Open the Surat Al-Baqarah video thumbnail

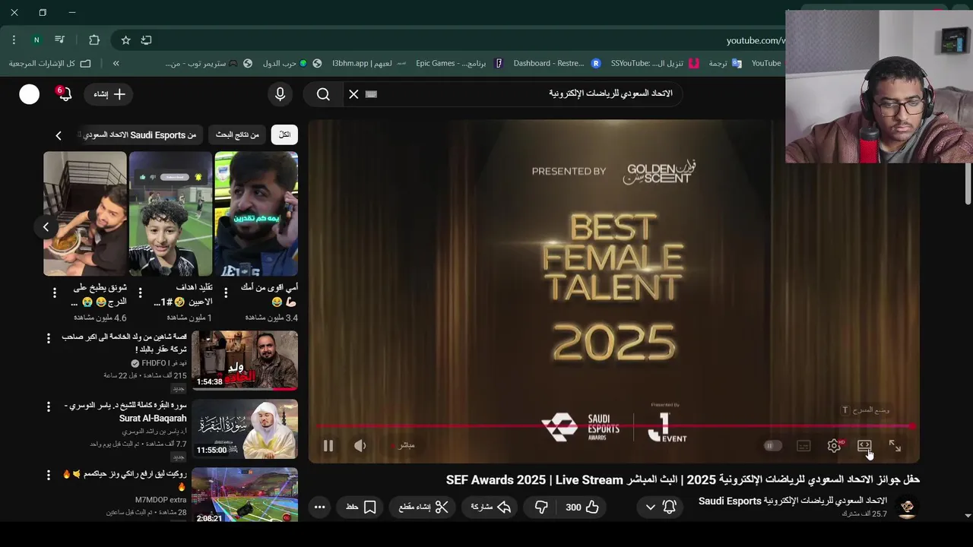click(x=245, y=428)
